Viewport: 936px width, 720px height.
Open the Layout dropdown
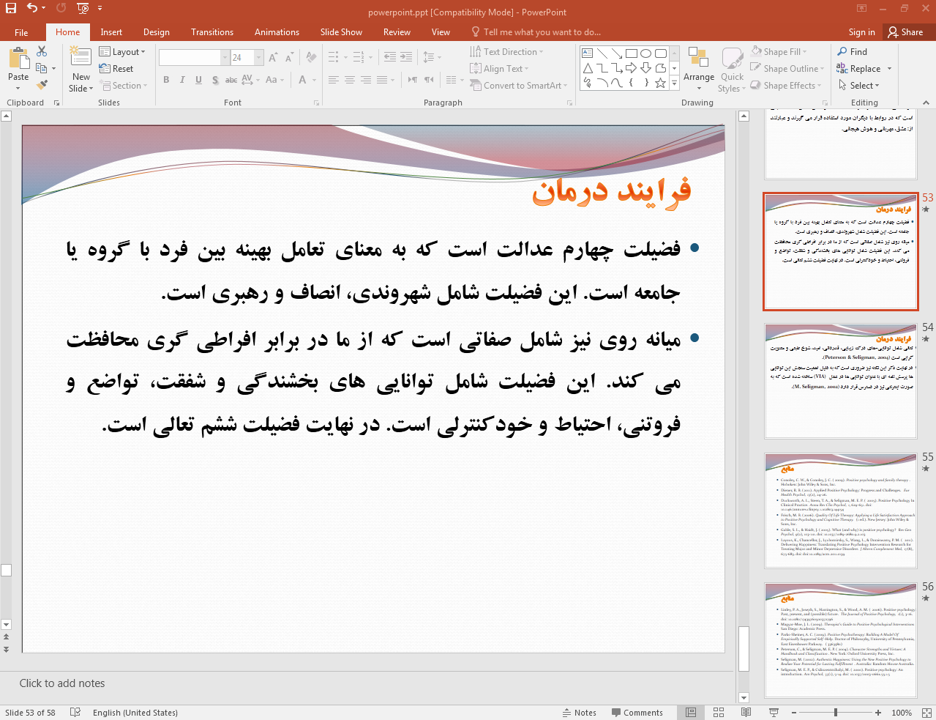(122, 52)
